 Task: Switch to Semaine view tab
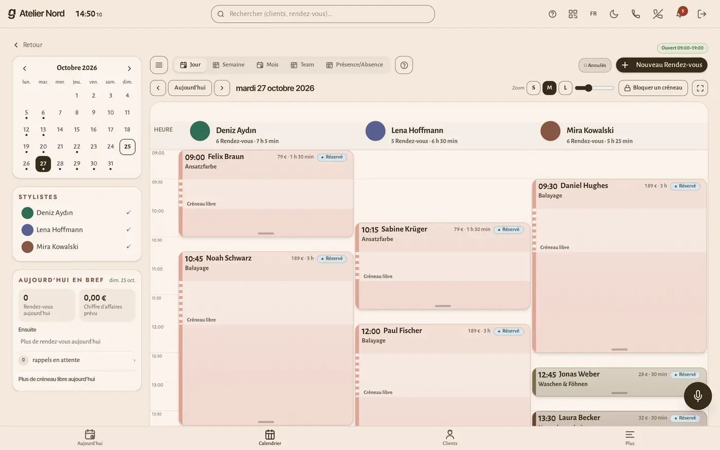click(229, 65)
